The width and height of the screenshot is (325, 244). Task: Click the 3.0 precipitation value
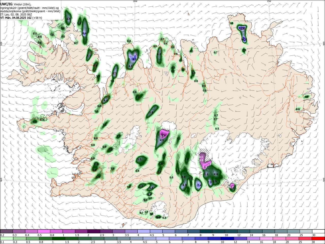coord(193,73)
